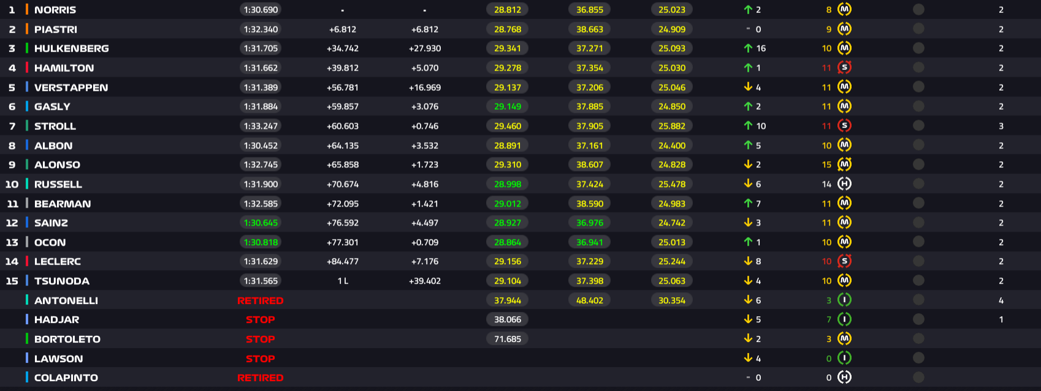The image size is (1041, 391).
Task: Toggle the grey status dot for Verstappen
Action: (918, 87)
